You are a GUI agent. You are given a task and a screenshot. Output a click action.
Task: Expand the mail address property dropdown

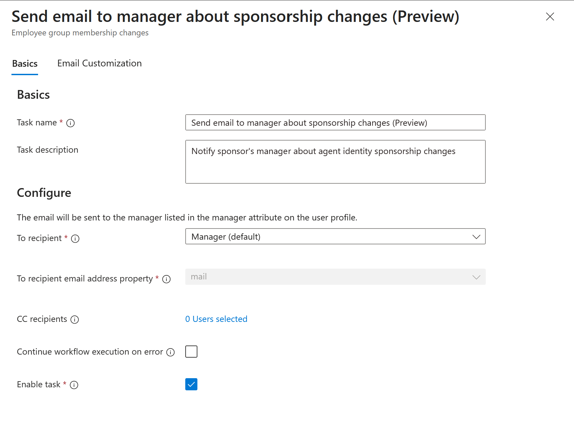click(335, 276)
